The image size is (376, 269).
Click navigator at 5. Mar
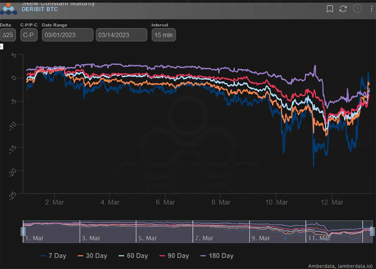pyautogui.click(x=147, y=238)
